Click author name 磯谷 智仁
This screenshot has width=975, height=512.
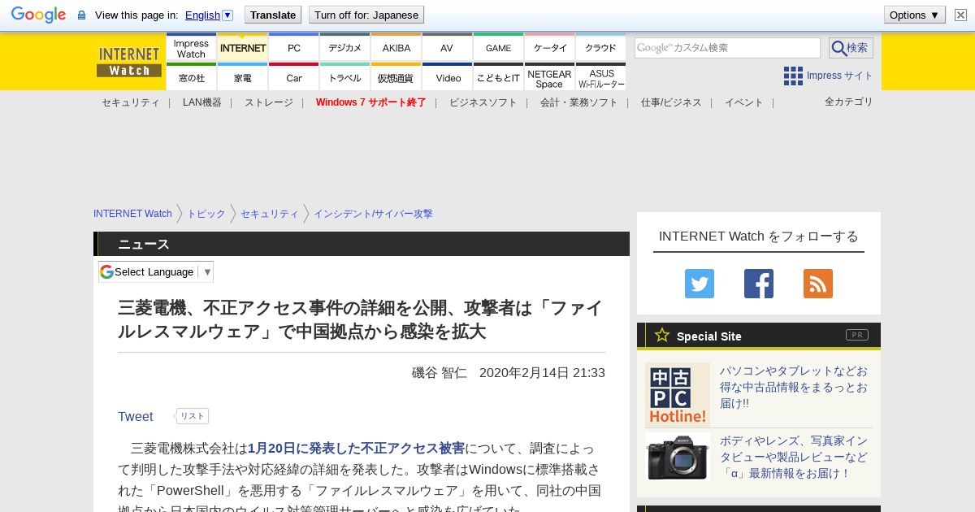(439, 372)
